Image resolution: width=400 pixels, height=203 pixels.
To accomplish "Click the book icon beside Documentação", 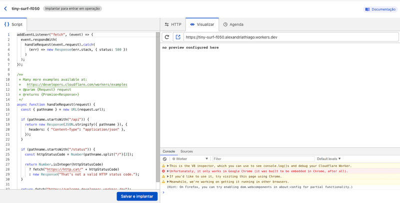I will coord(367,9).
